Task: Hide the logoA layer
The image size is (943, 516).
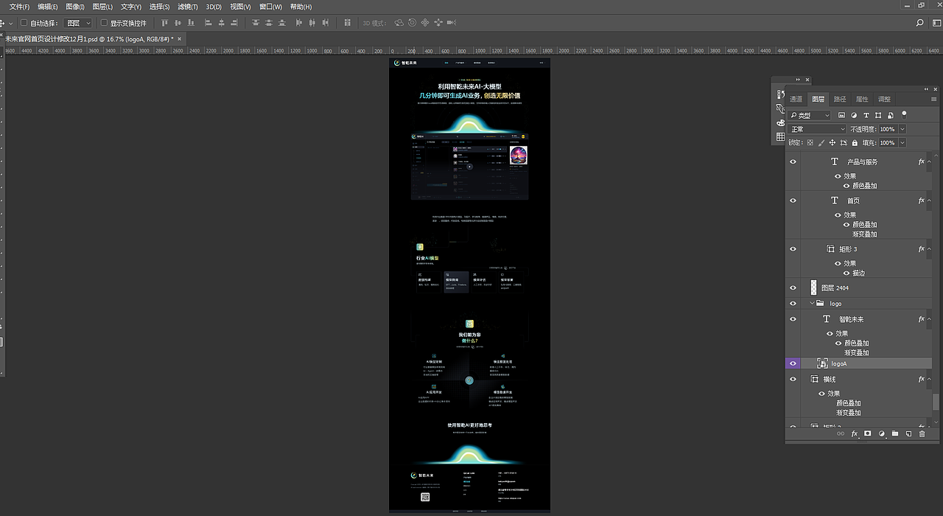Action: click(793, 363)
